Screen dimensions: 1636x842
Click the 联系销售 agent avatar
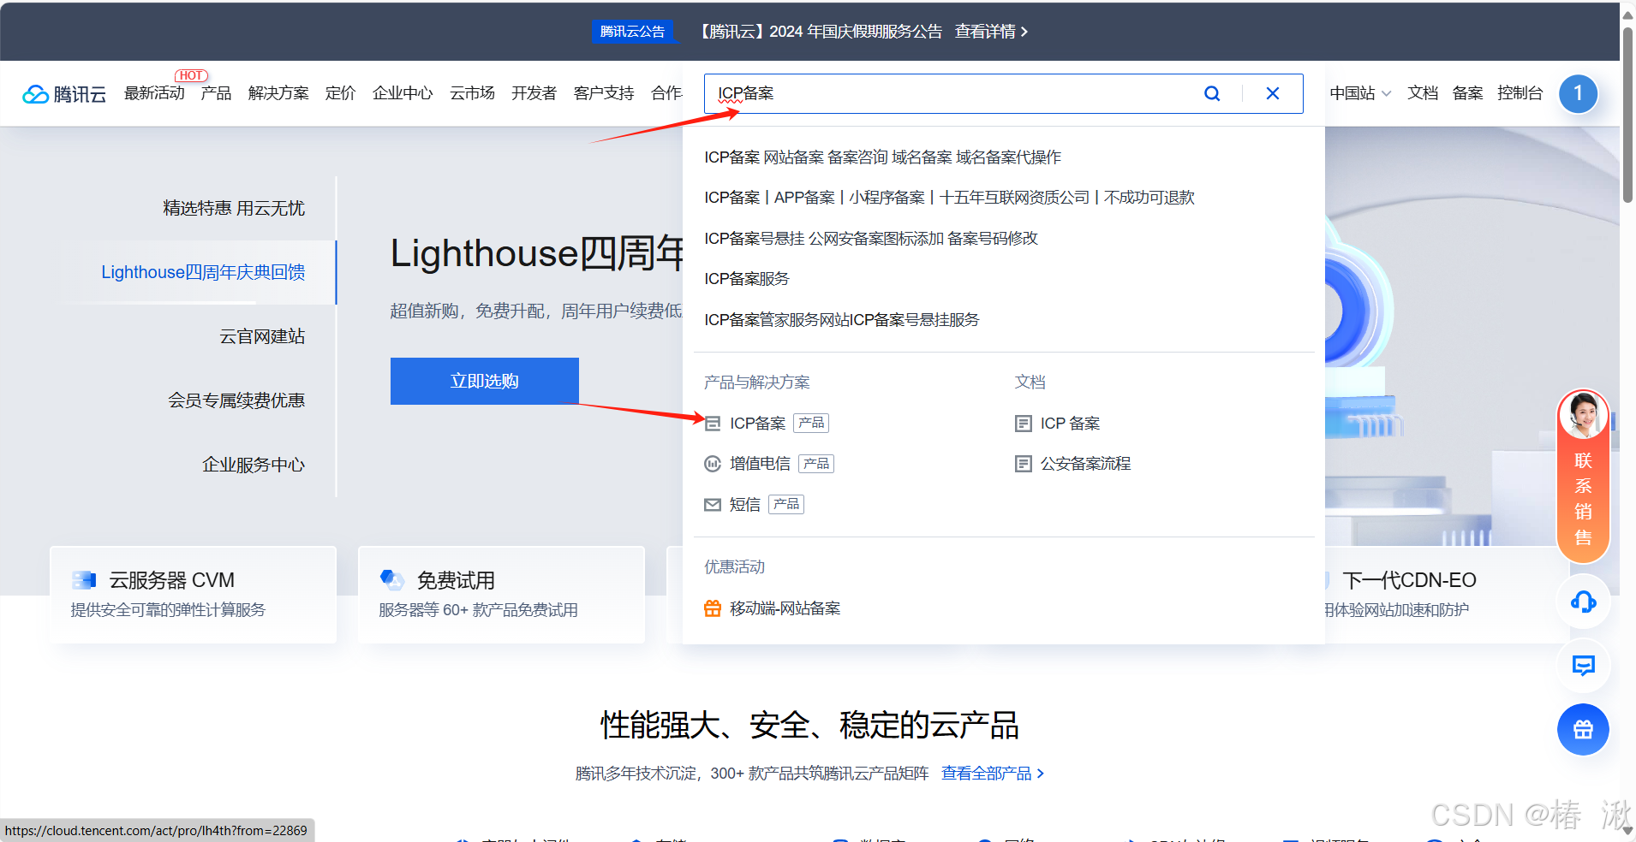pos(1583,415)
